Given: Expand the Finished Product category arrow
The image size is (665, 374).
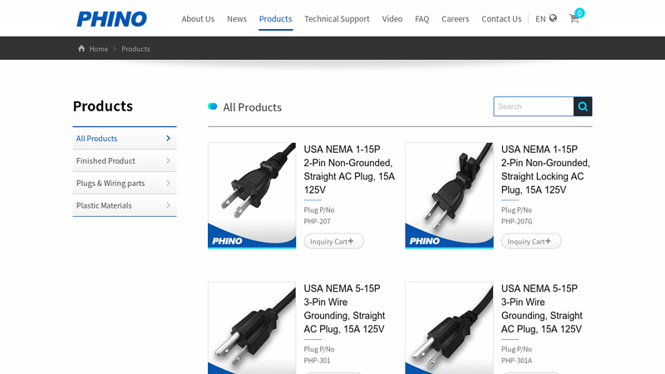Looking at the screenshot, I should [168, 161].
